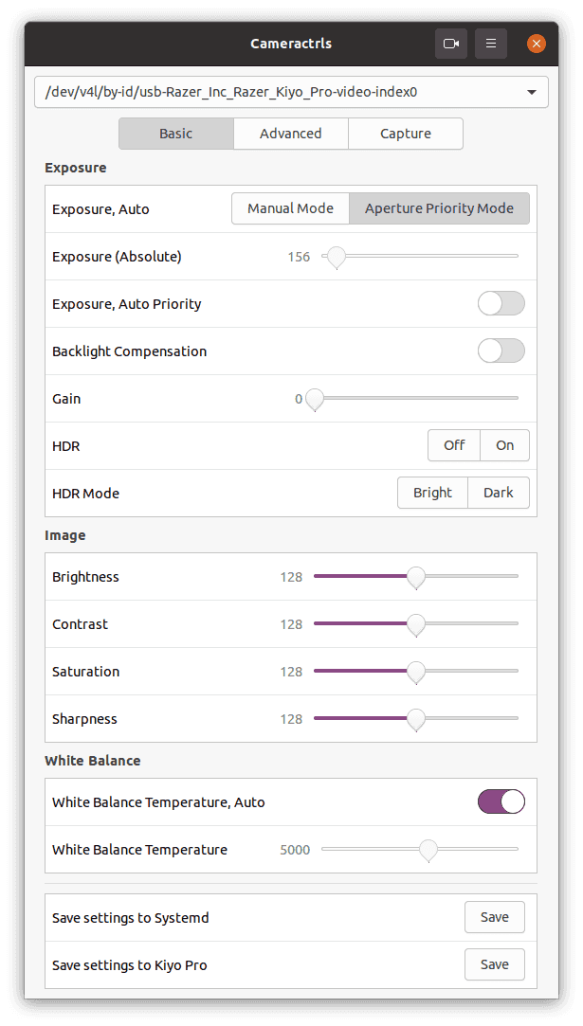Screen dimensions: 583x1026
Task: Open the hamburger menu in header bar
Action: [x=491, y=44]
